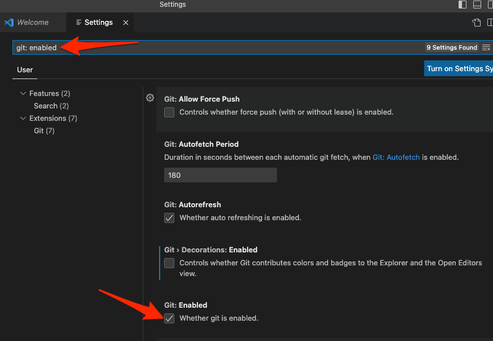
Task: Select Git (7) in settings tree
Action: click(x=44, y=131)
